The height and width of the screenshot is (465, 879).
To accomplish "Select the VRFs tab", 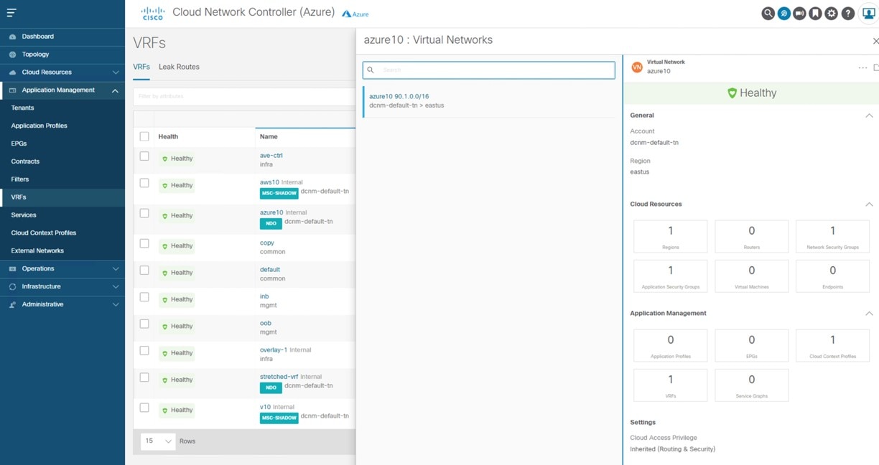I will point(141,67).
